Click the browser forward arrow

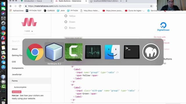15,6
